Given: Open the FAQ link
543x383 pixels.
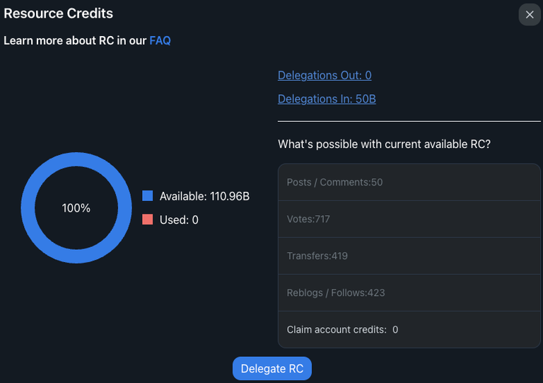Looking at the screenshot, I should coord(160,40).
